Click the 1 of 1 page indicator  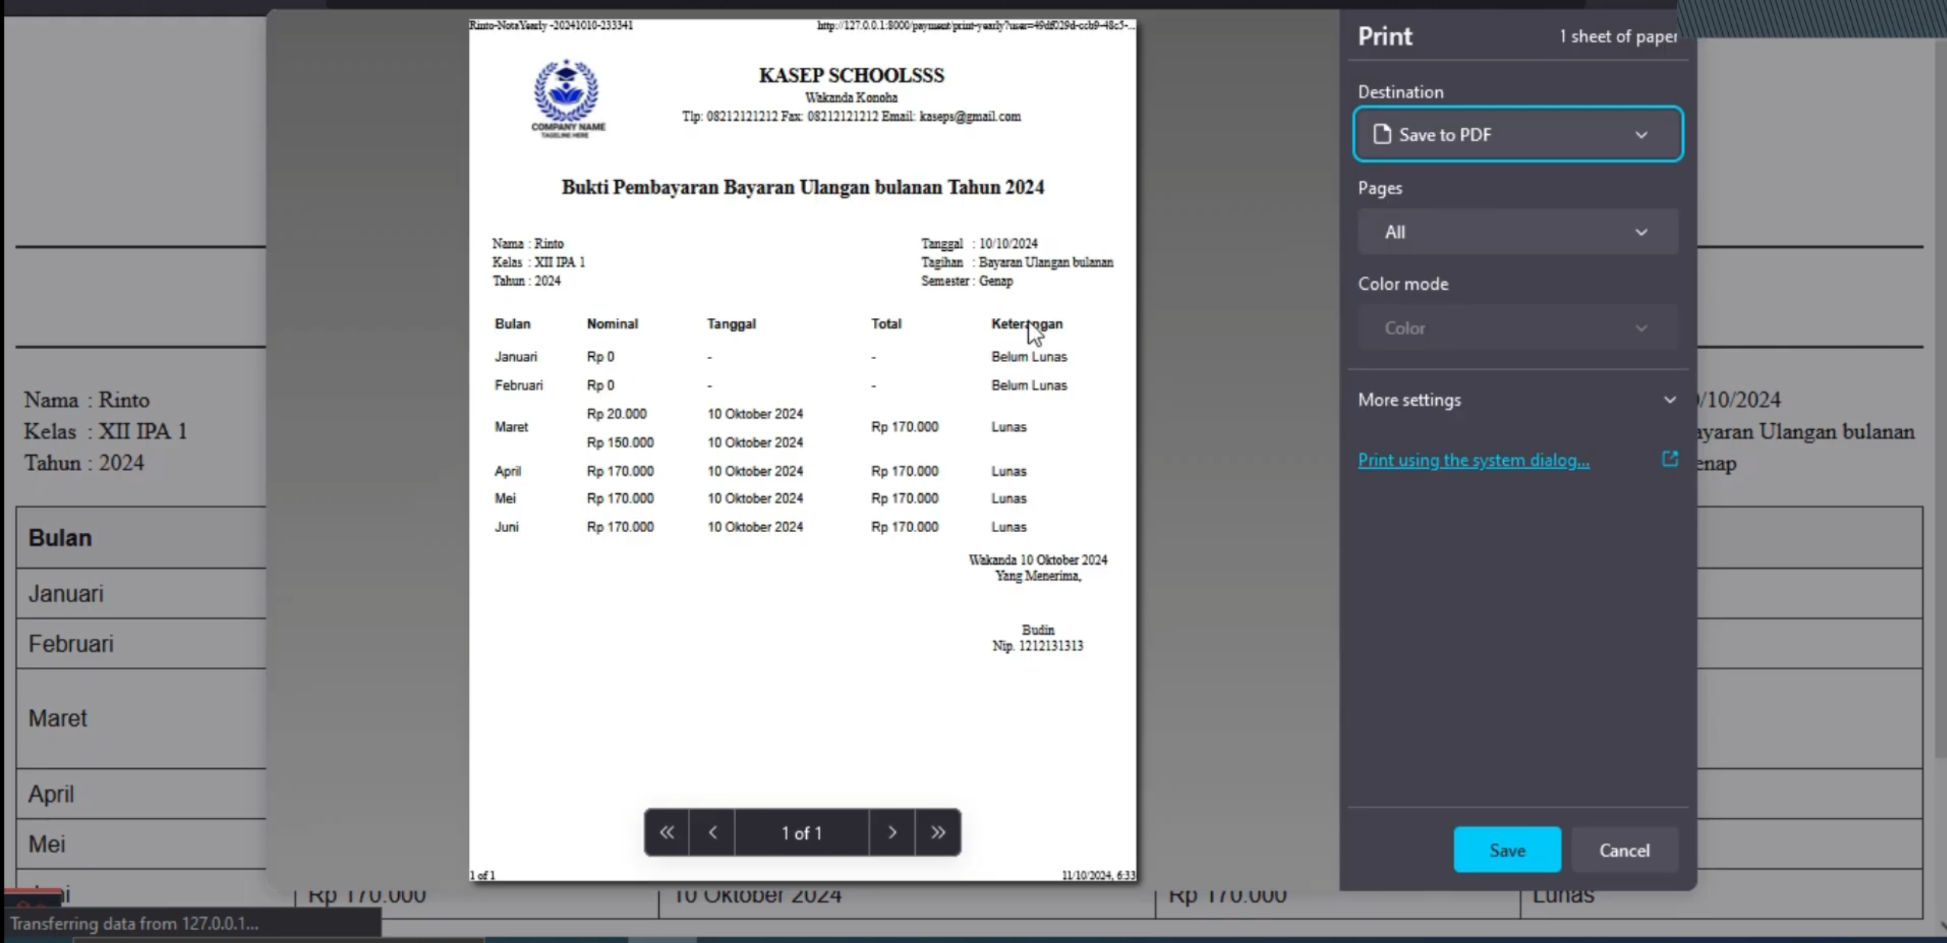click(x=802, y=833)
